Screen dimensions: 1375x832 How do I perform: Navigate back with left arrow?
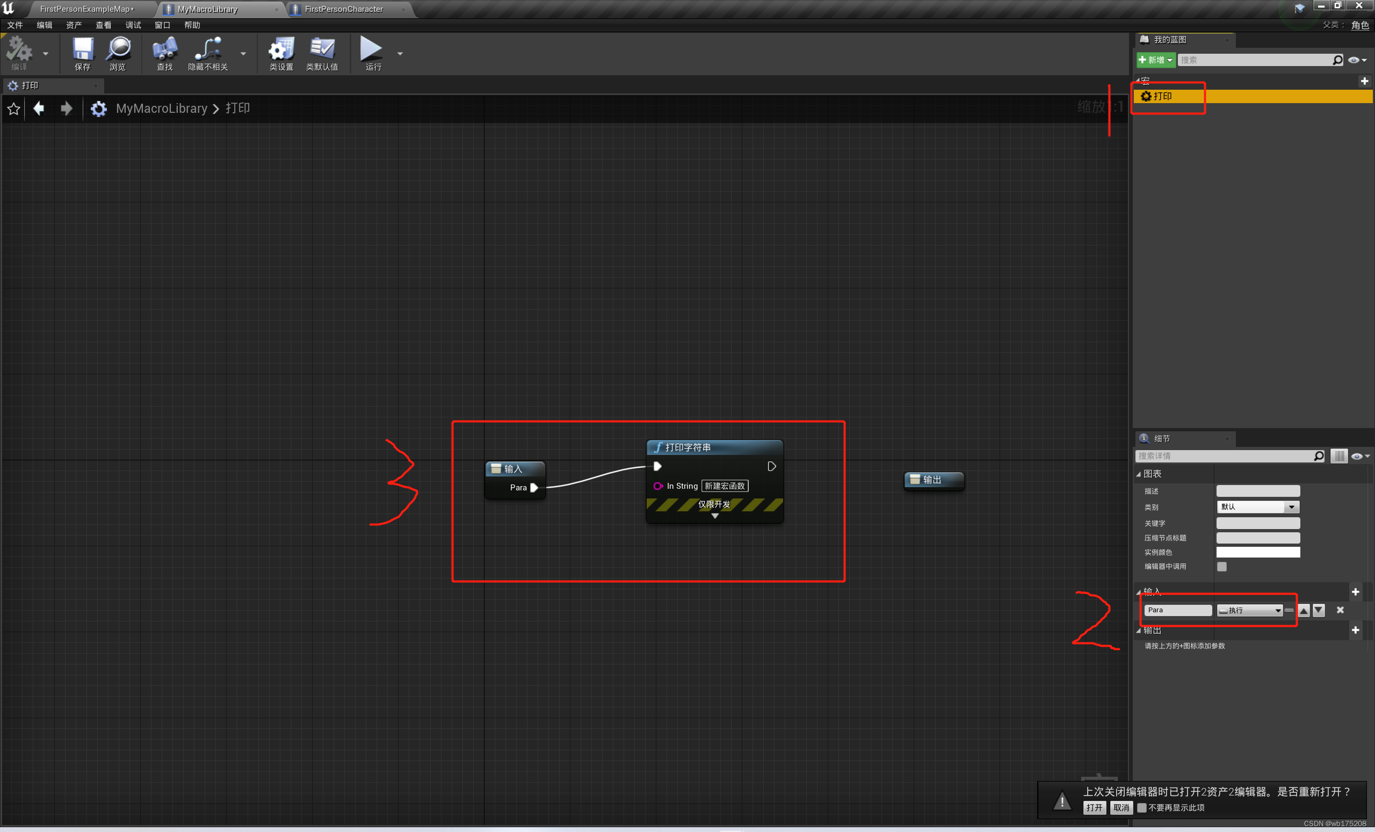pos(39,108)
